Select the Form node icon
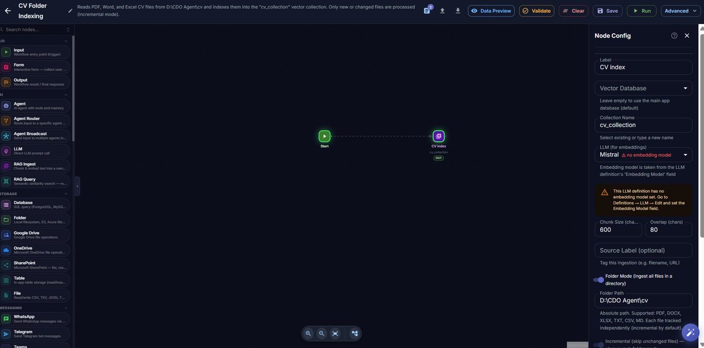Screen dimensions: 704x348 6,67
